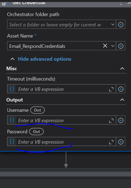Click curly braces icon in Username field

12,120
